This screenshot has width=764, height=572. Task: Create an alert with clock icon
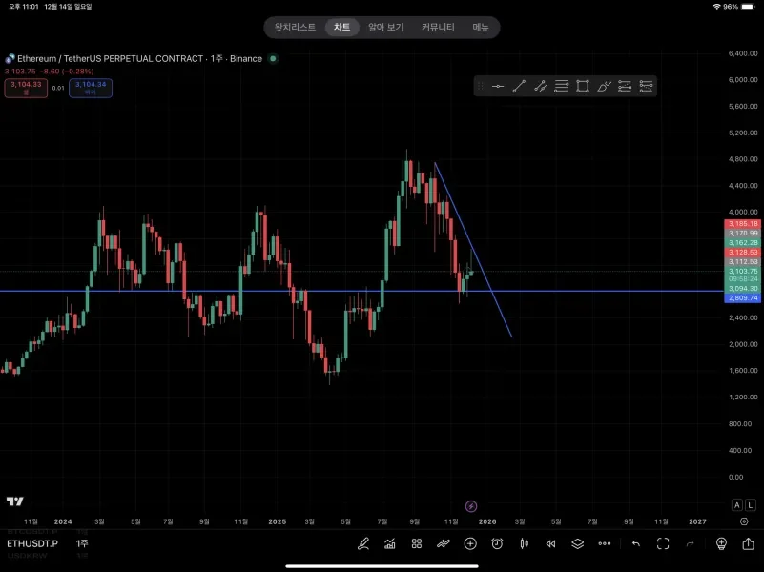coord(497,543)
